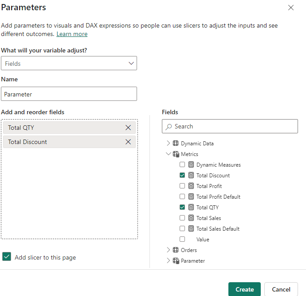
Task: Select the Total QTY field item
Action: 69,128
